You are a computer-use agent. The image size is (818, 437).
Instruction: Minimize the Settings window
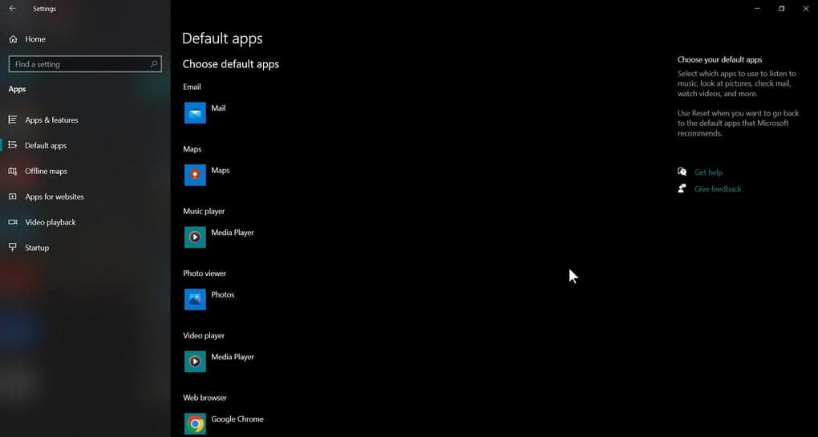click(x=757, y=9)
